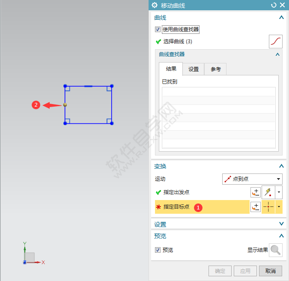Toggle the 预览 checkbox
The image size is (289, 281).
point(158,250)
